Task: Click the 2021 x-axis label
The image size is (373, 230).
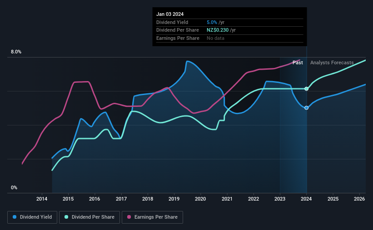Action: [x=227, y=199]
